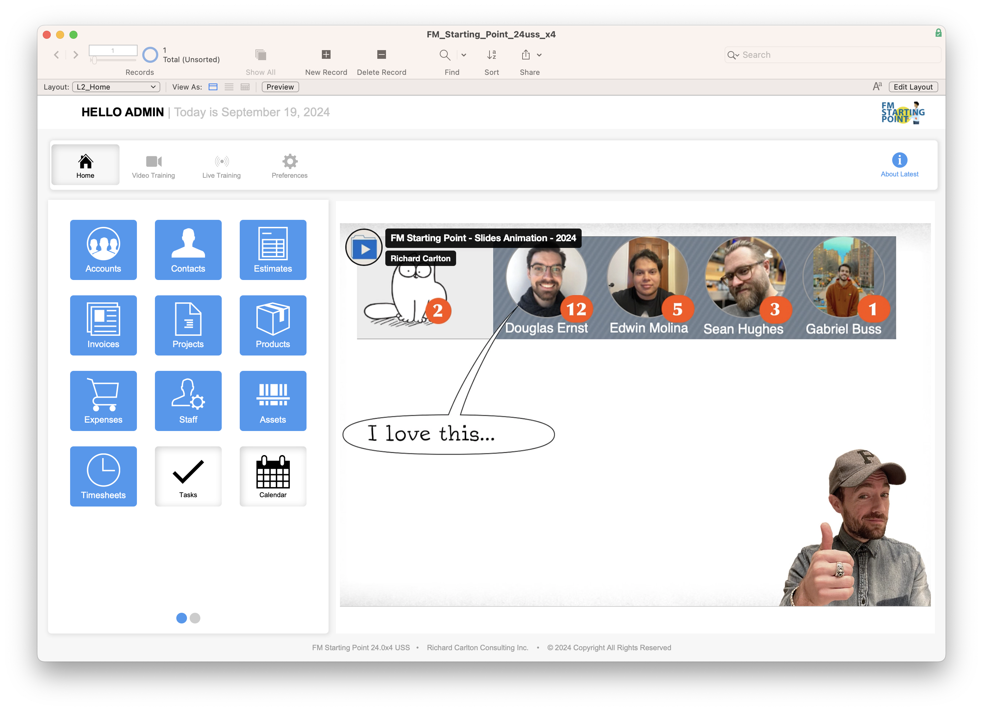This screenshot has width=983, height=711.
Task: Click the Find magnifier icon
Action: (x=445, y=55)
